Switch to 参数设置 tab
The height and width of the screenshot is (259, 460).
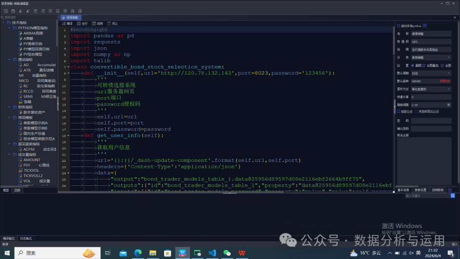tap(420, 190)
